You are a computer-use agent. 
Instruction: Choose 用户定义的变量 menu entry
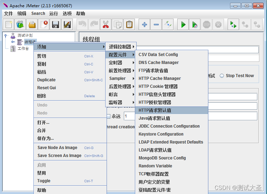pyautogui.click(x=172, y=182)
